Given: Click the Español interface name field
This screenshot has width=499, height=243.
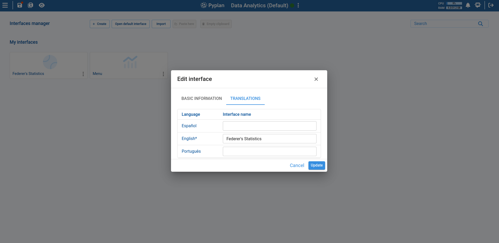Looking at the screenshot, I should [269, 126].
